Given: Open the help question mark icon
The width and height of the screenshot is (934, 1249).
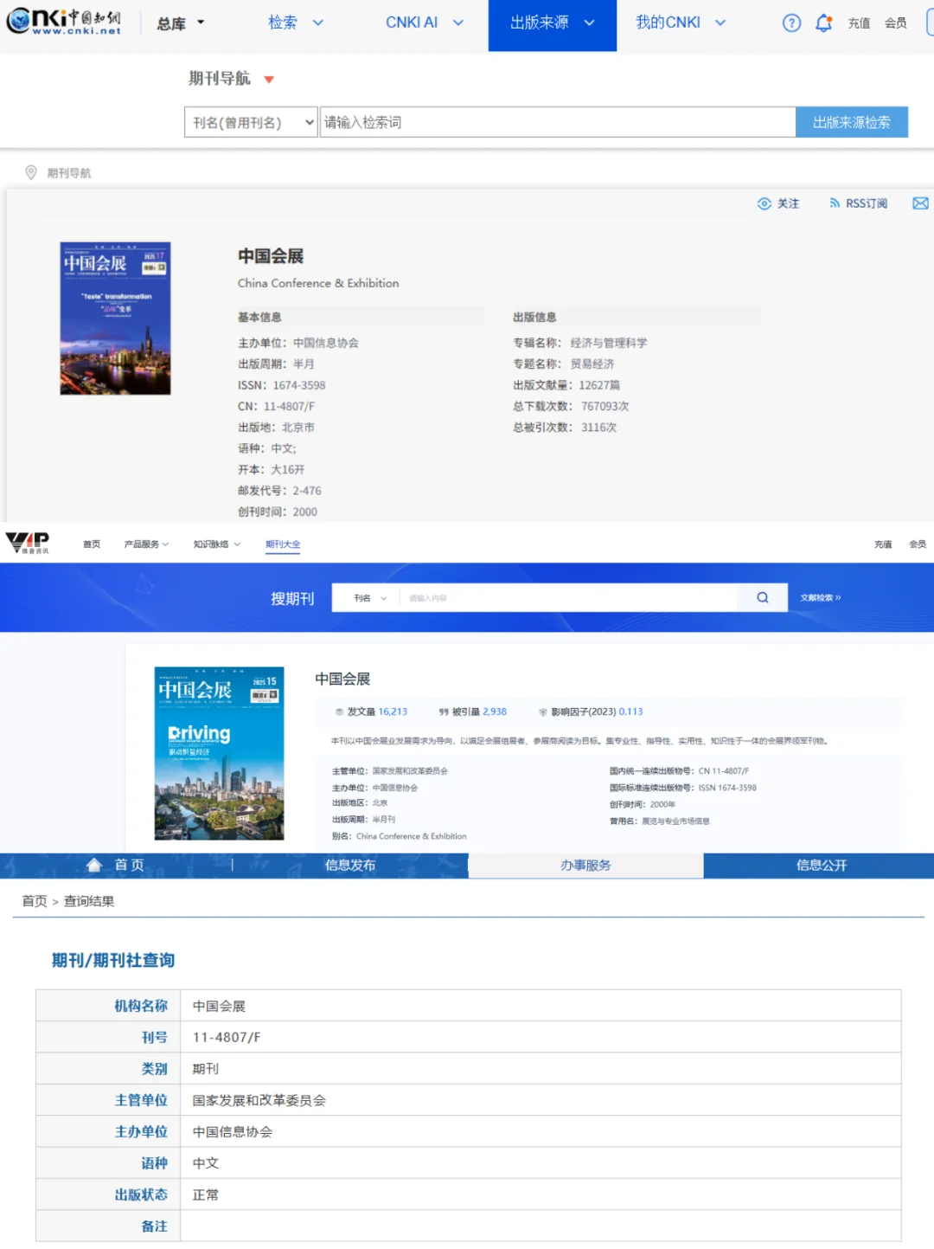Looking at the screenshot, I should point(791,23).
